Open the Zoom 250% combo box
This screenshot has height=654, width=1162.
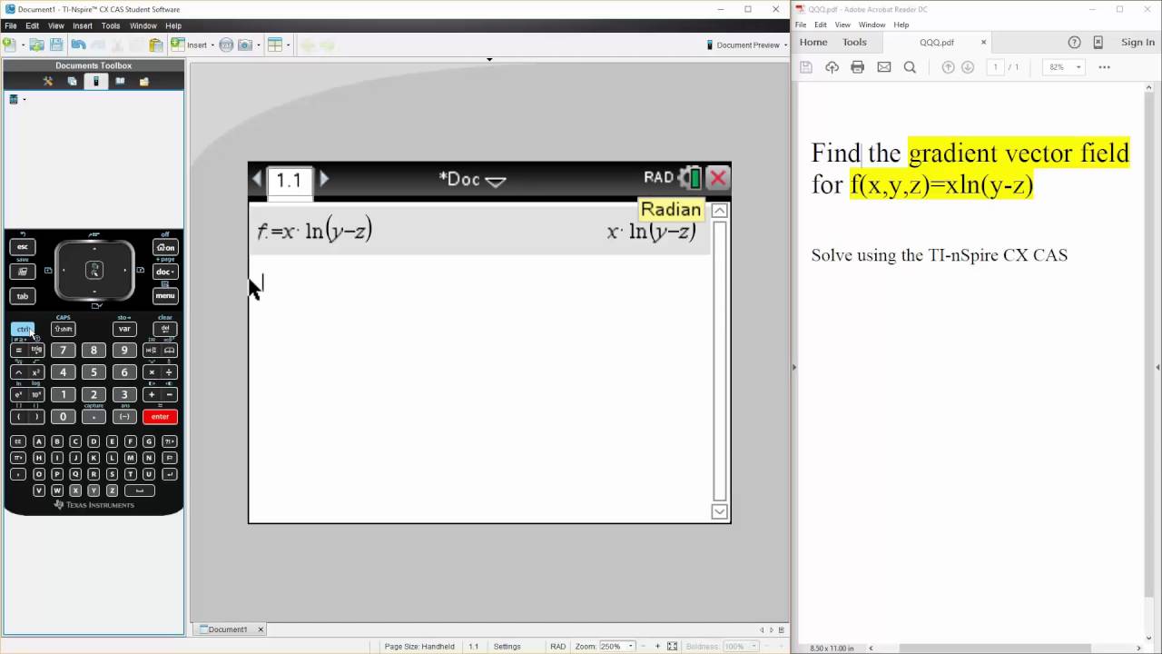pos(617,646)
